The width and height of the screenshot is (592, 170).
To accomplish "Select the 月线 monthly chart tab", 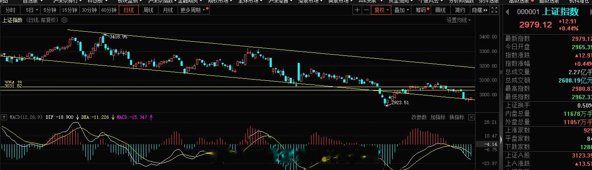I will 168,10.
